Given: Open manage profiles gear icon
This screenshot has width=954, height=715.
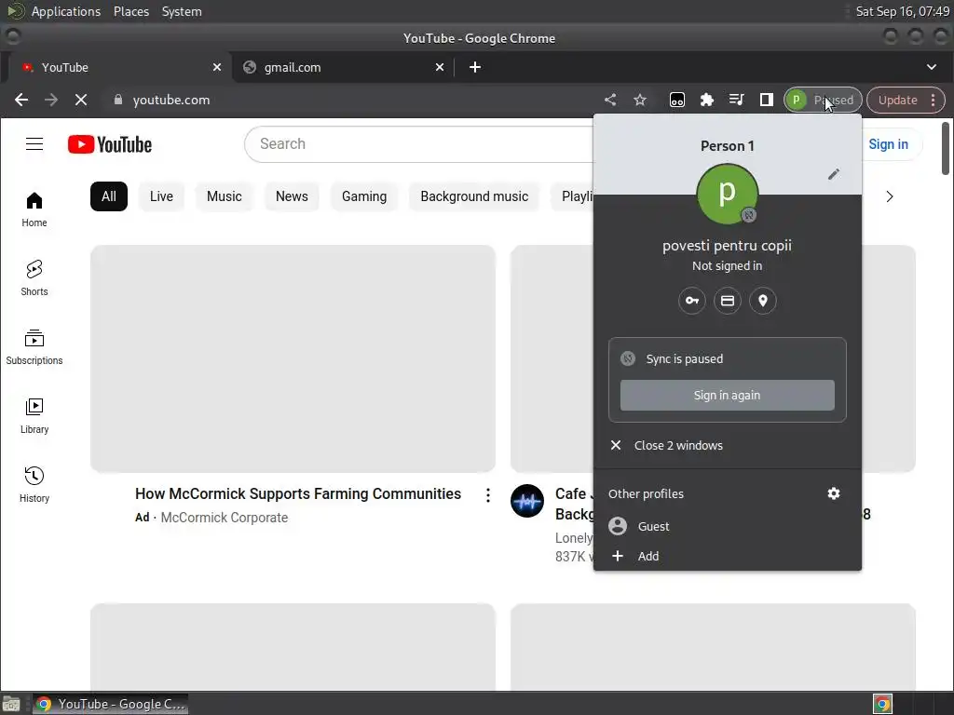Looking at the screenshot, I should [x=834, y=493].
